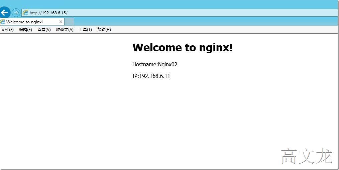Close the Welcome to nginx! tab

pos(61,22)
